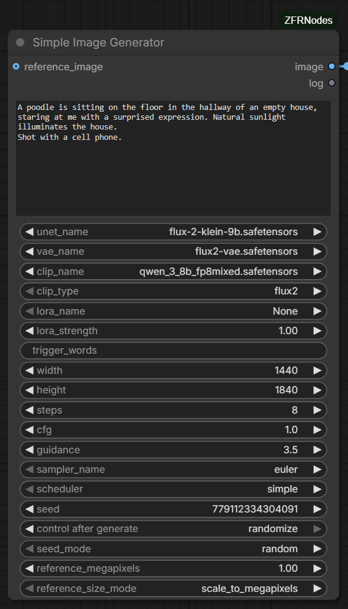This screenshot has width=348, height=609.
Task: Select previous unet_name with left arrow
Action: (x=29, y=232)
